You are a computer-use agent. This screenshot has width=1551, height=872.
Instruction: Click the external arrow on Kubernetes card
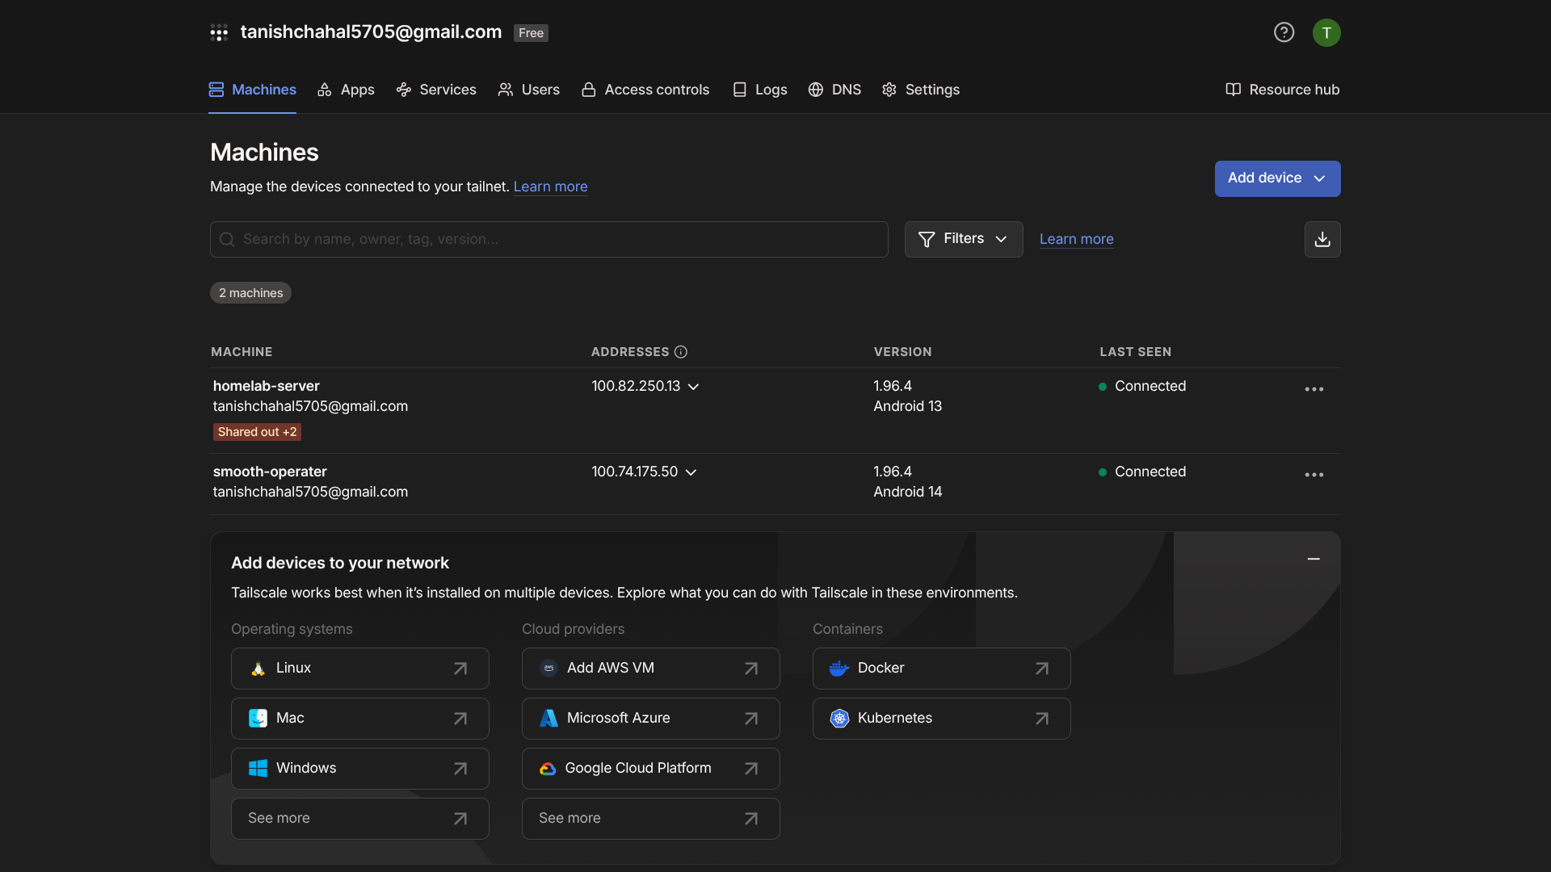pos(1042,719)
